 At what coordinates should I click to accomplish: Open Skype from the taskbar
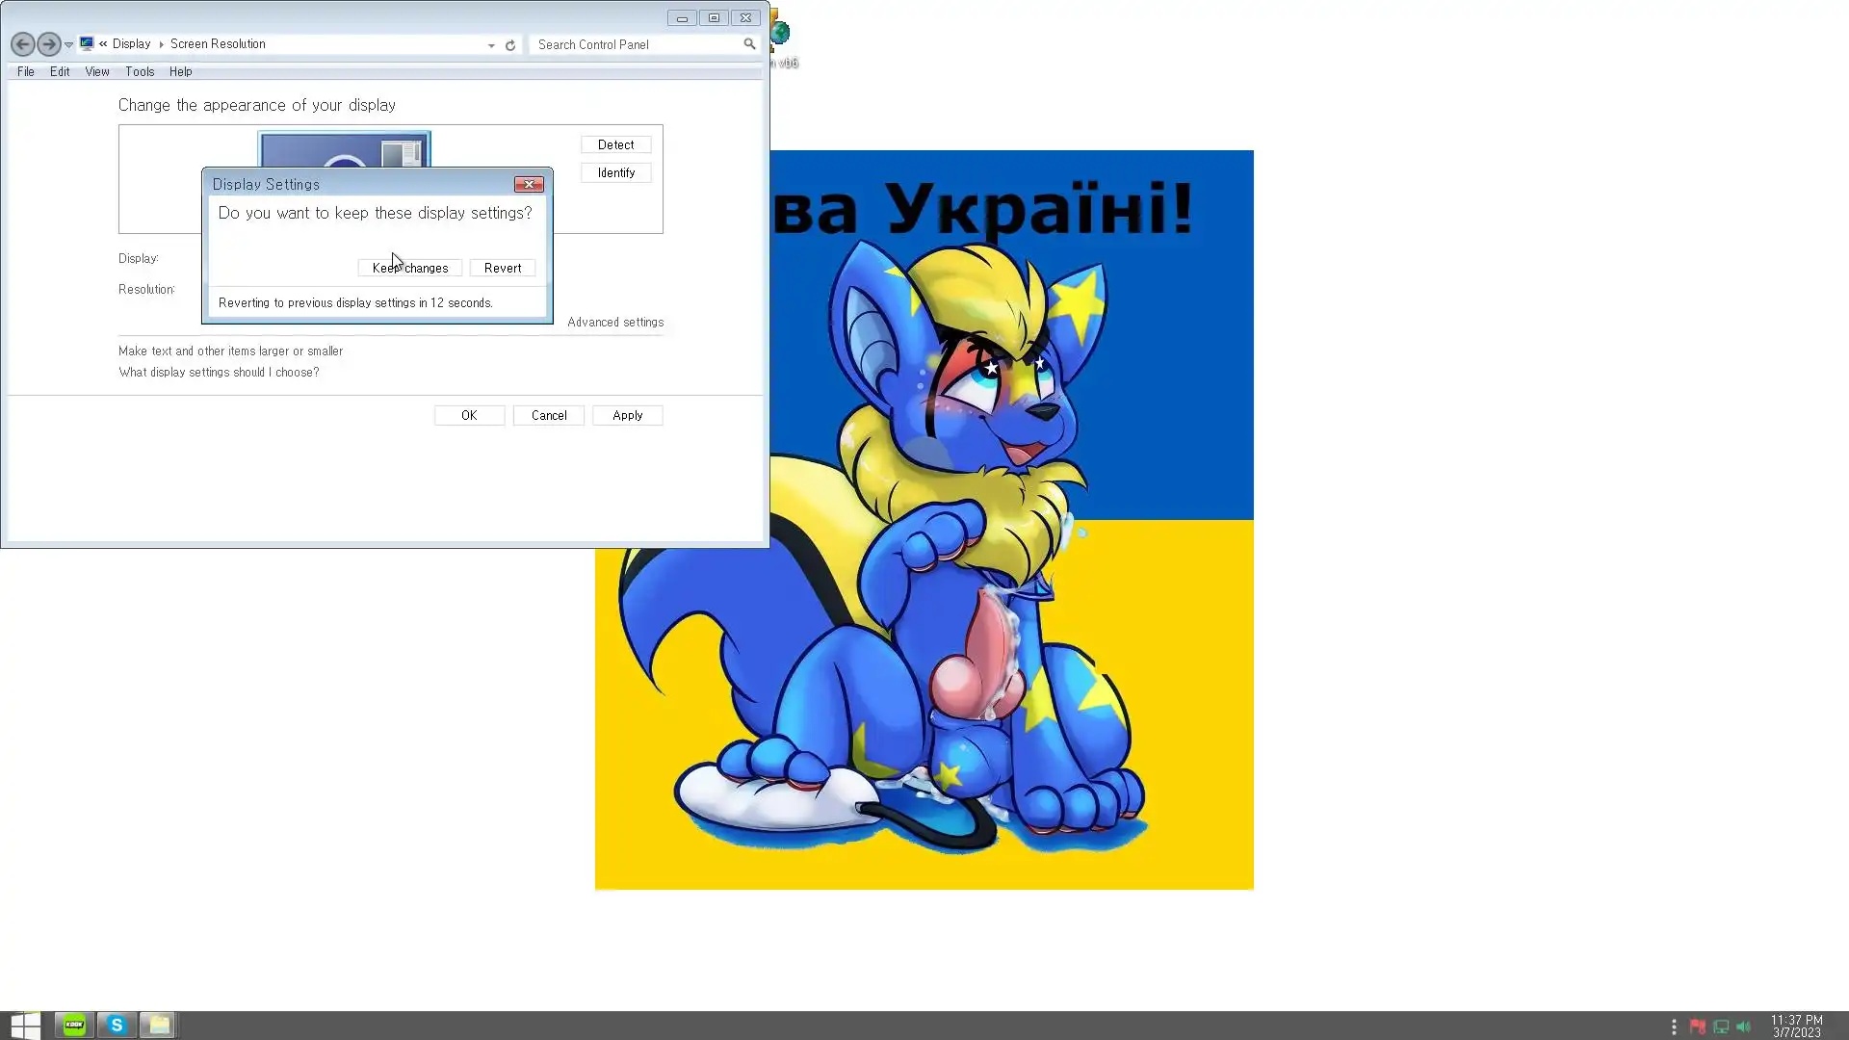[x=117, y=1026]
